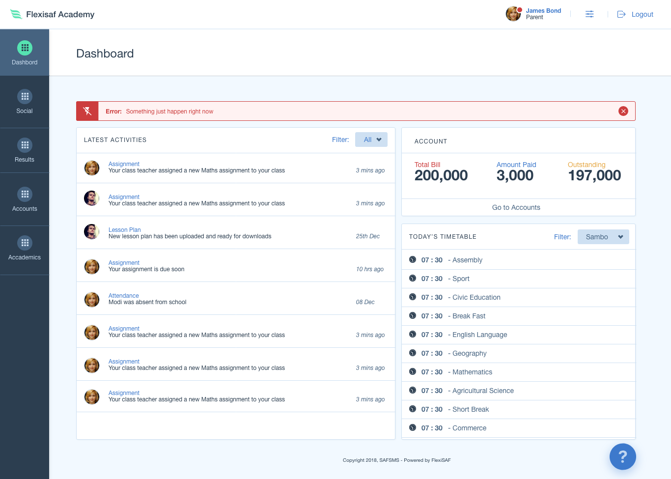The image size is (671, 479).
Task: Click the avatar beside Modi was absent
Action: 92,299
